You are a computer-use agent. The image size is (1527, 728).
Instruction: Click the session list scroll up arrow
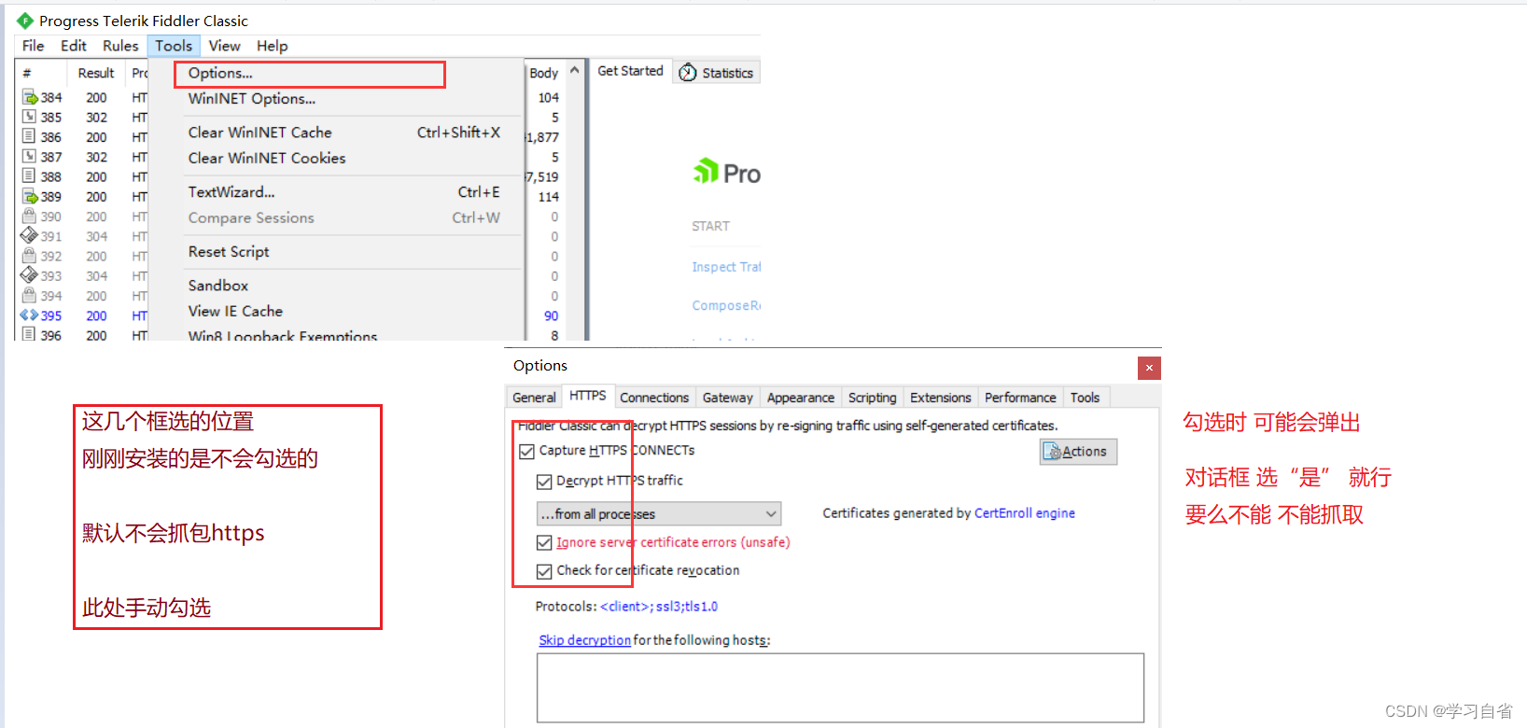575,71
